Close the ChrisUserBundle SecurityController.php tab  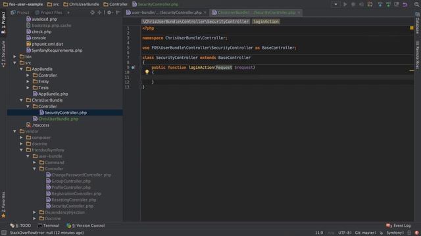point(299,12)
